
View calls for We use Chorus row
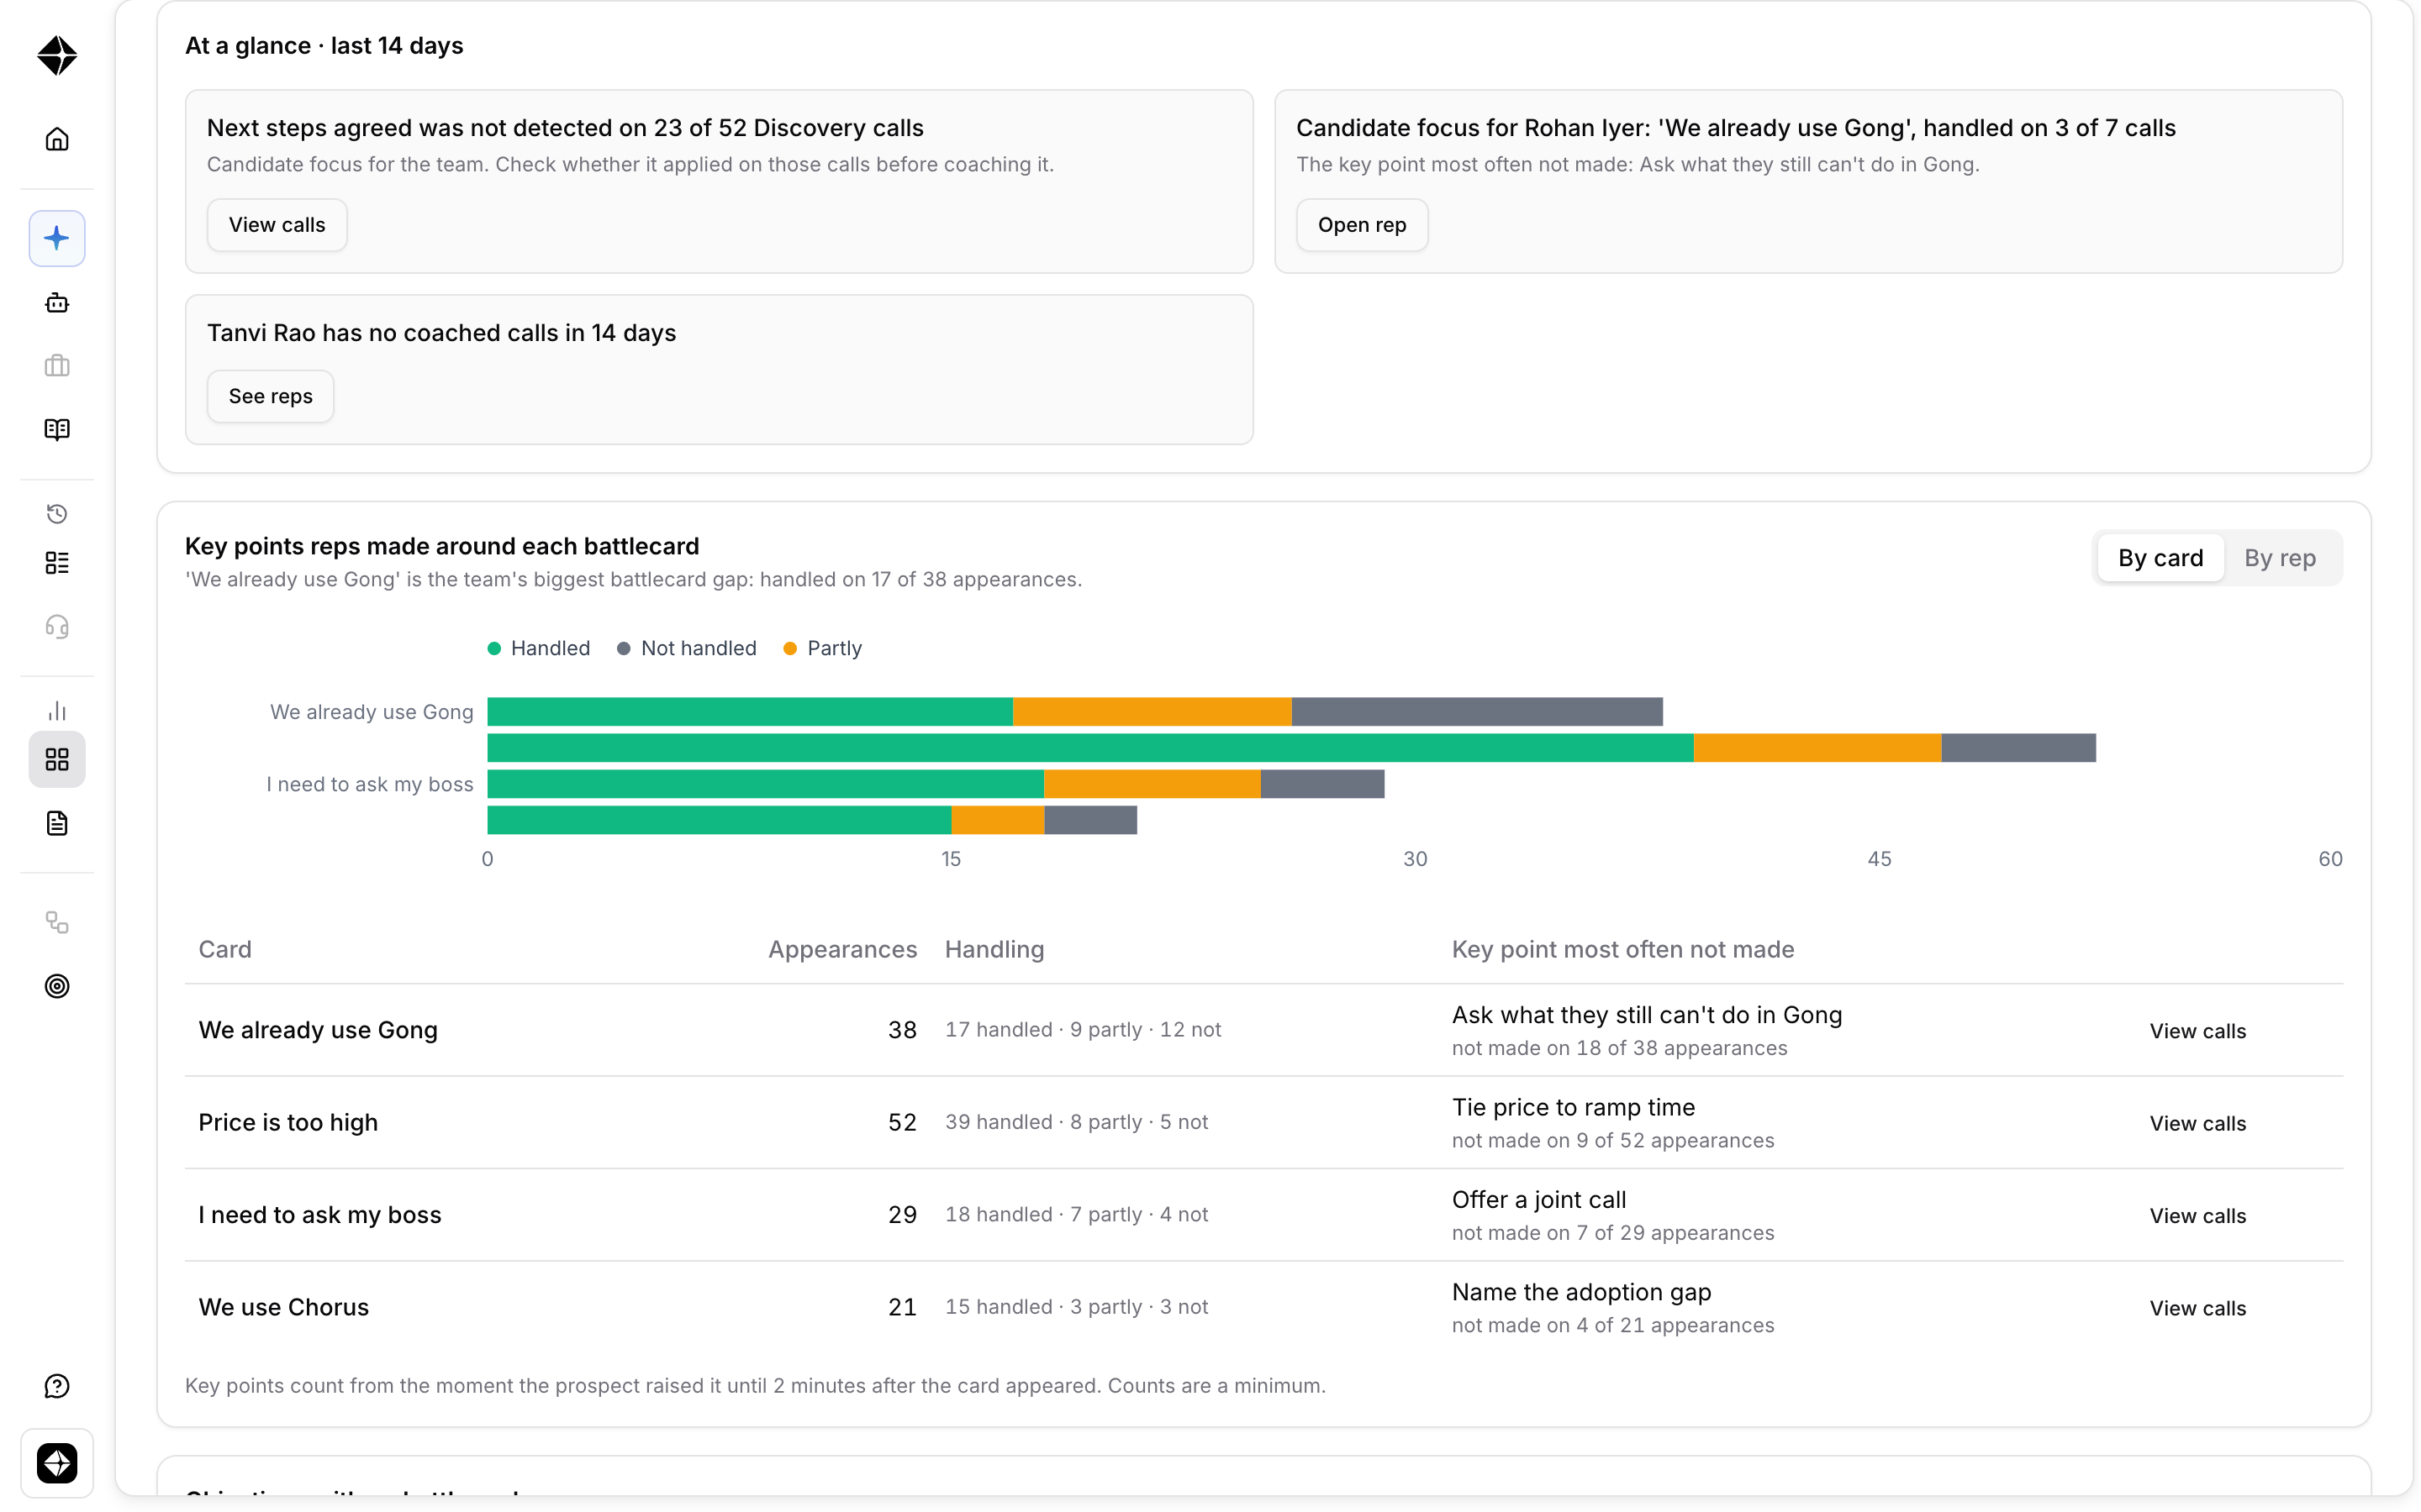[x=2198, y=1308]
